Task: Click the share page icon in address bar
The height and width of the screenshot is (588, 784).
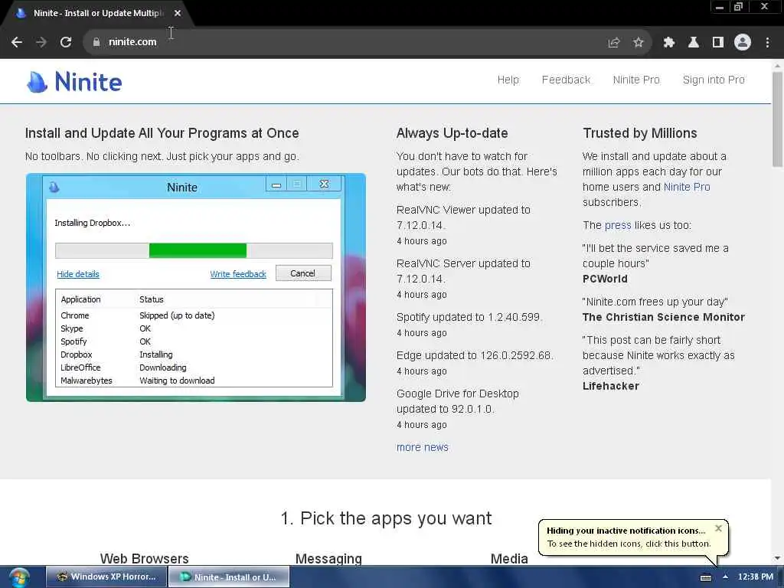Action: pos(613,43)
